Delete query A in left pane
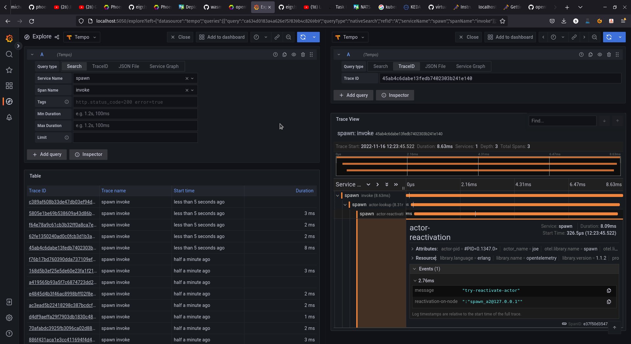This screenshot has height=344, width=631. click(x=303, y=54)
